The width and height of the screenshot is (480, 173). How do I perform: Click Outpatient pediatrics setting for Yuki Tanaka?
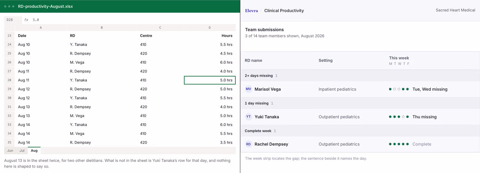coord(339,117)
